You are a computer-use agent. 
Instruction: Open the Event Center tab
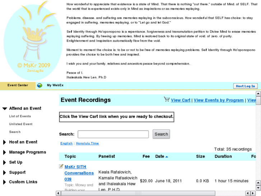click(x=18, y=85)
